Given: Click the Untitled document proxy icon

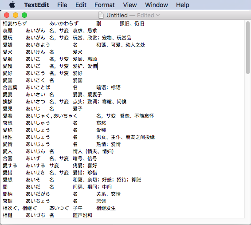Looking at the screenshot, I should click(x=101, y=16).
